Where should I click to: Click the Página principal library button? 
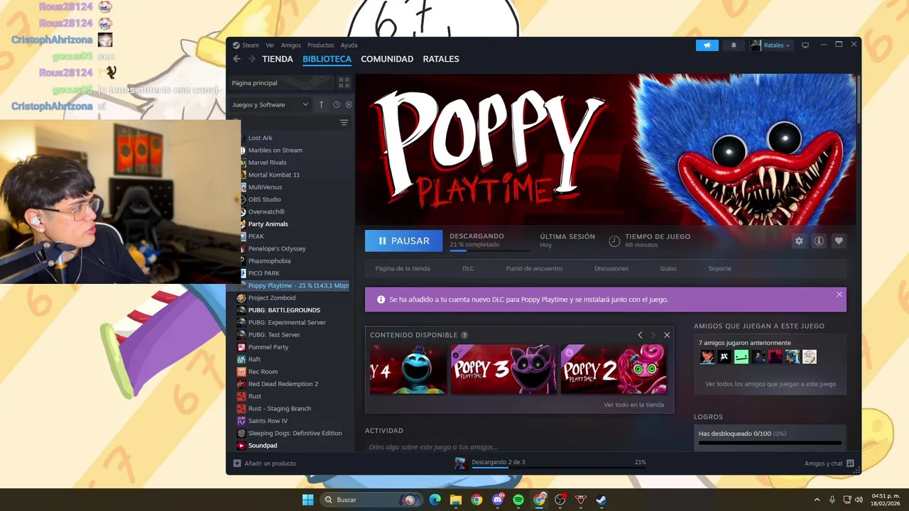pyautogui.click(x=281, y=83)
